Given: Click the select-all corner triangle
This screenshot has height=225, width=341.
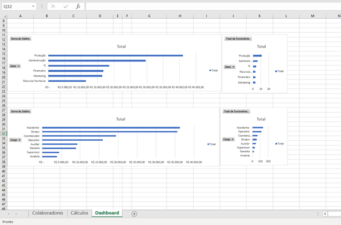Looking at the screenshot, I should coord(4,16).
